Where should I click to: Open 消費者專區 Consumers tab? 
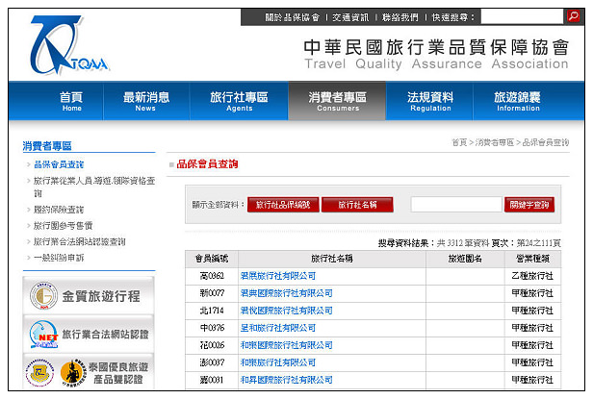(337, 101)
